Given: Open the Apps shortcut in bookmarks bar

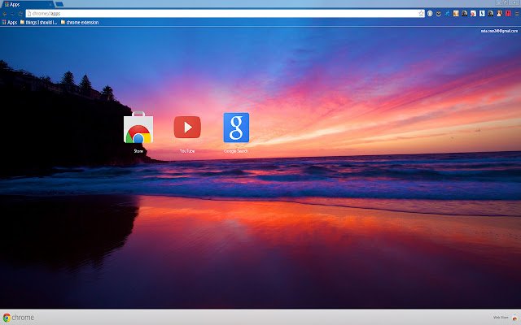Looking at the screenshot, I should 9,23.
